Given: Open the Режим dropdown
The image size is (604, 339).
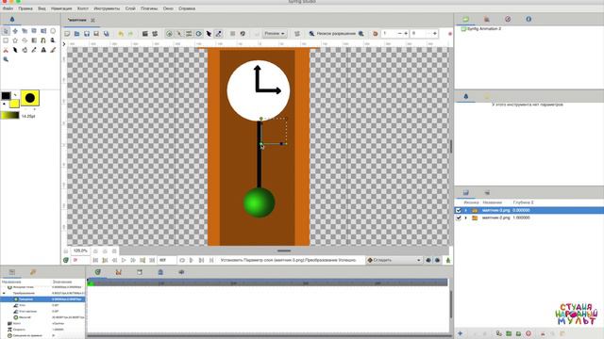Looking at the screenshot, I should click(x=275, y=34).
